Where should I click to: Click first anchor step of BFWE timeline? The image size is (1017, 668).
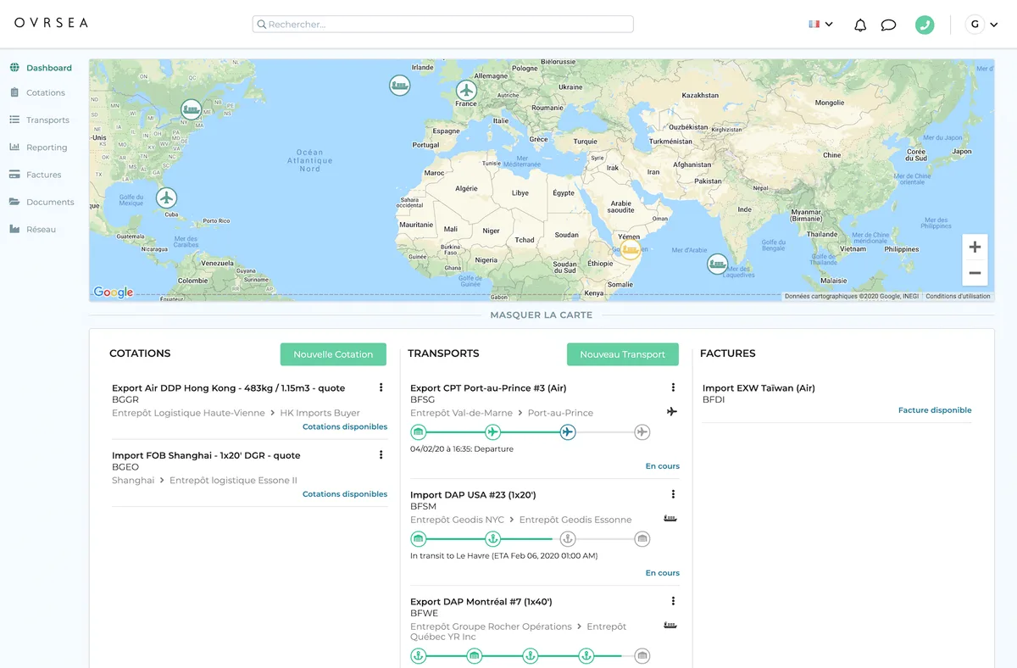418,656
